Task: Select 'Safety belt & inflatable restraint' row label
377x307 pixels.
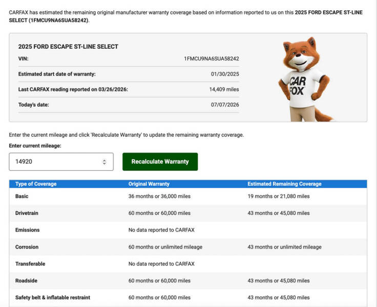Action: point(53,297)
